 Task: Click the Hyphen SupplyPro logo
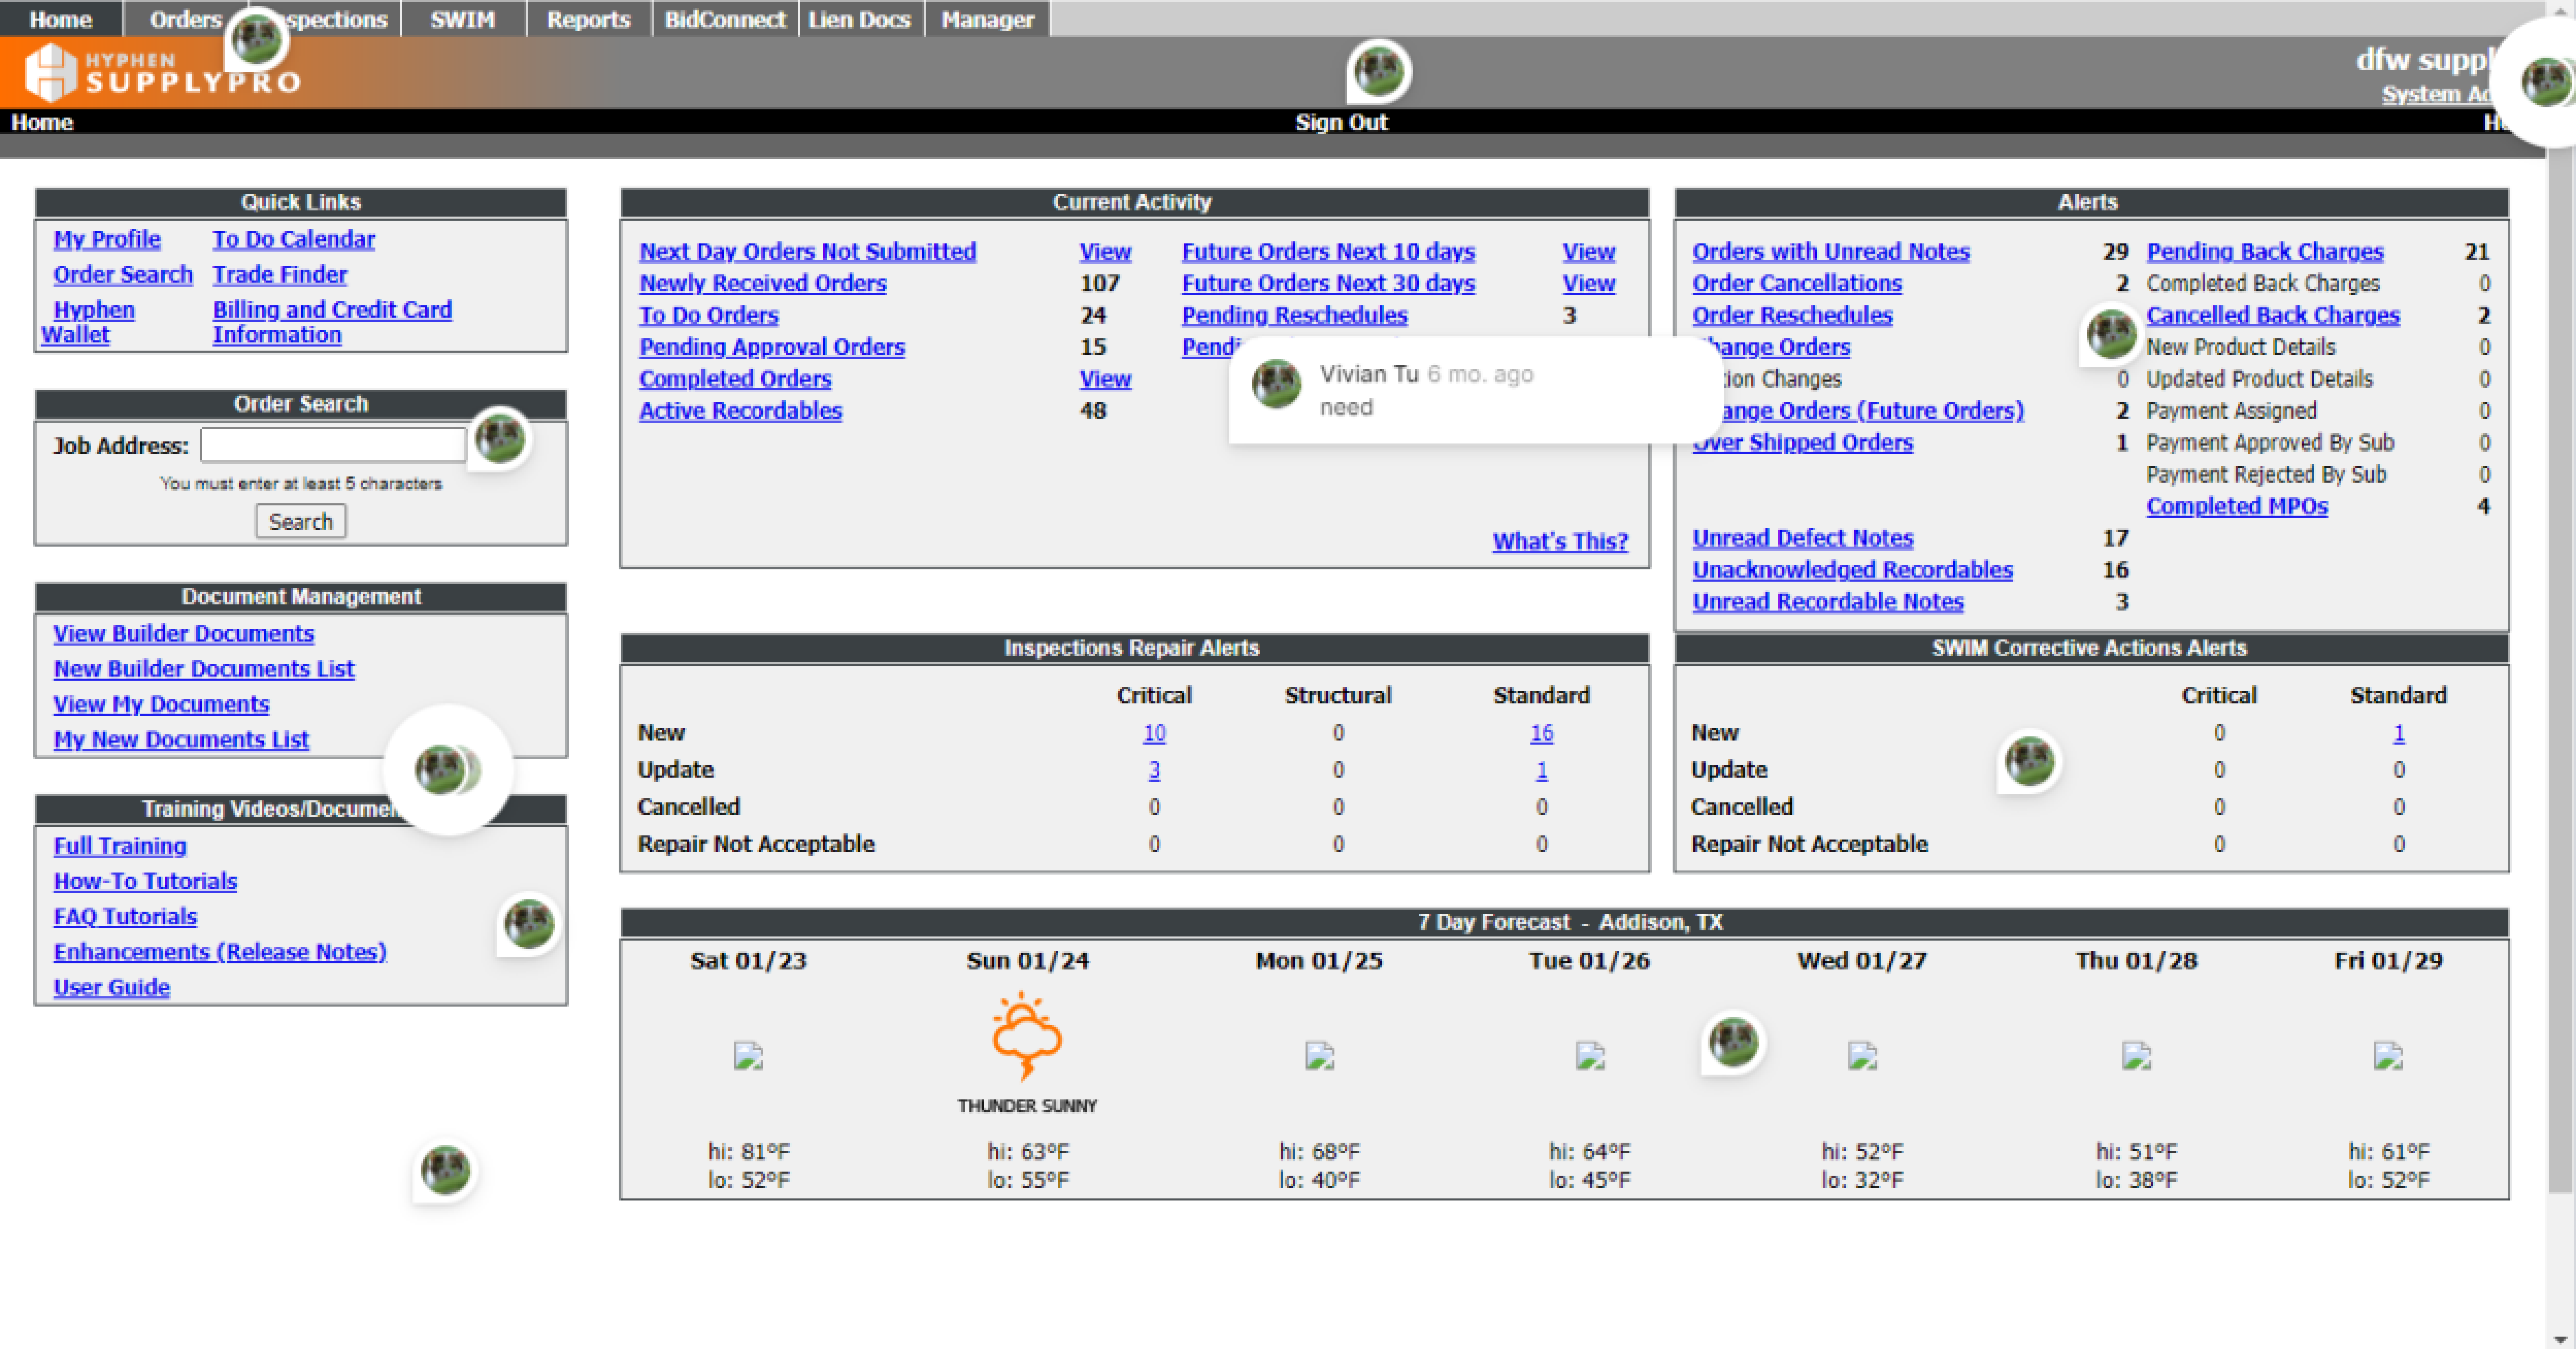160,72
